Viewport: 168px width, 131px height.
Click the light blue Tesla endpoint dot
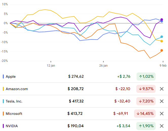(162, 37)
